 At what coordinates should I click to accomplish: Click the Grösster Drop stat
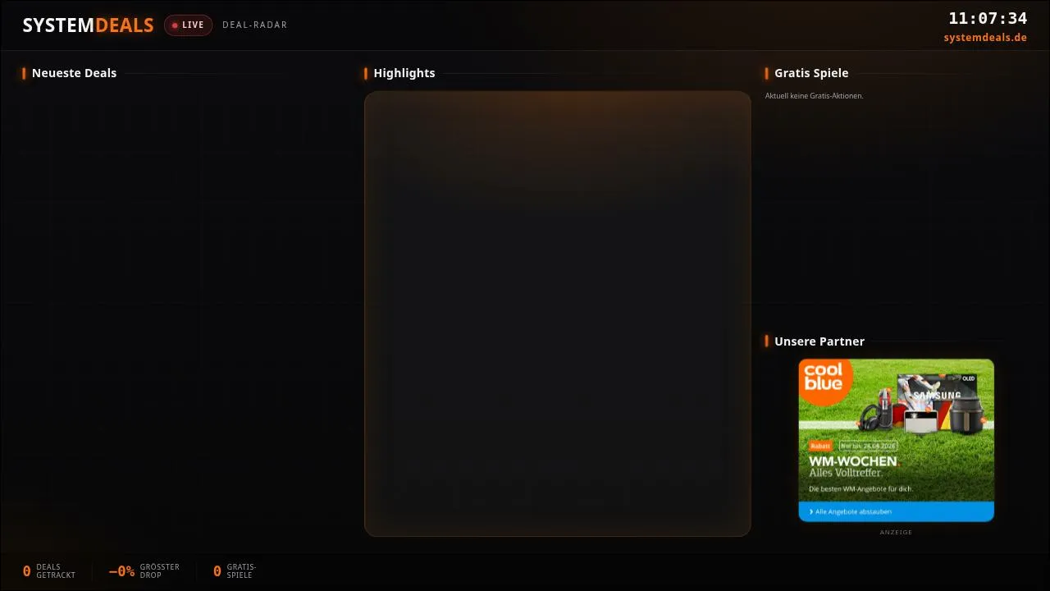coord(144,571)
